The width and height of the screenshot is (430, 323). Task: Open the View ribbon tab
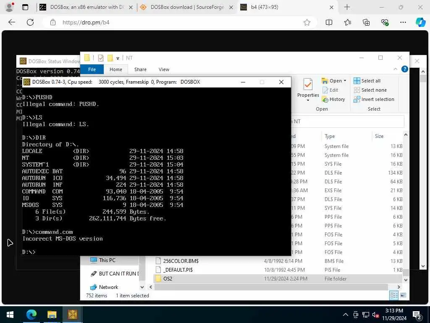(164, 69)
